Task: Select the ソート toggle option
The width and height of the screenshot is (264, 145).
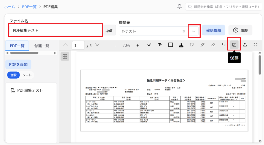Action: click(27, 75)
